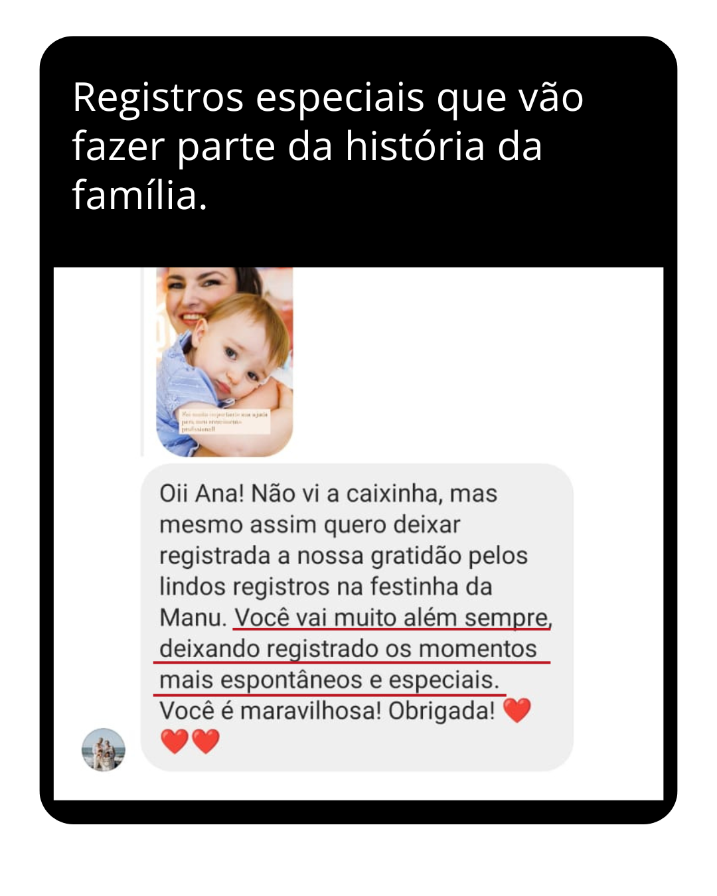Click the word história in the headline
Screen dimensions: 717x896
coord(416,147)
